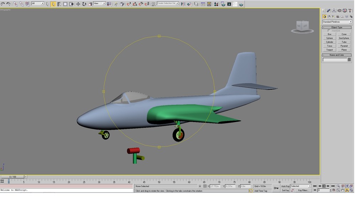The image size is (356, 200).
Task: Click the Undo arrow icon
Action: [x=3, y=4]
